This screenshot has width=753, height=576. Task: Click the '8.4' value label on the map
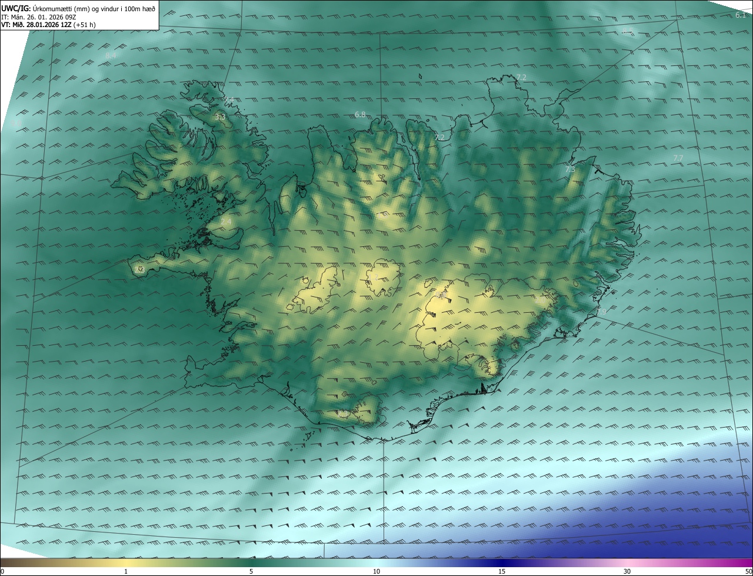pyautogui.click(x=111, y=55)
